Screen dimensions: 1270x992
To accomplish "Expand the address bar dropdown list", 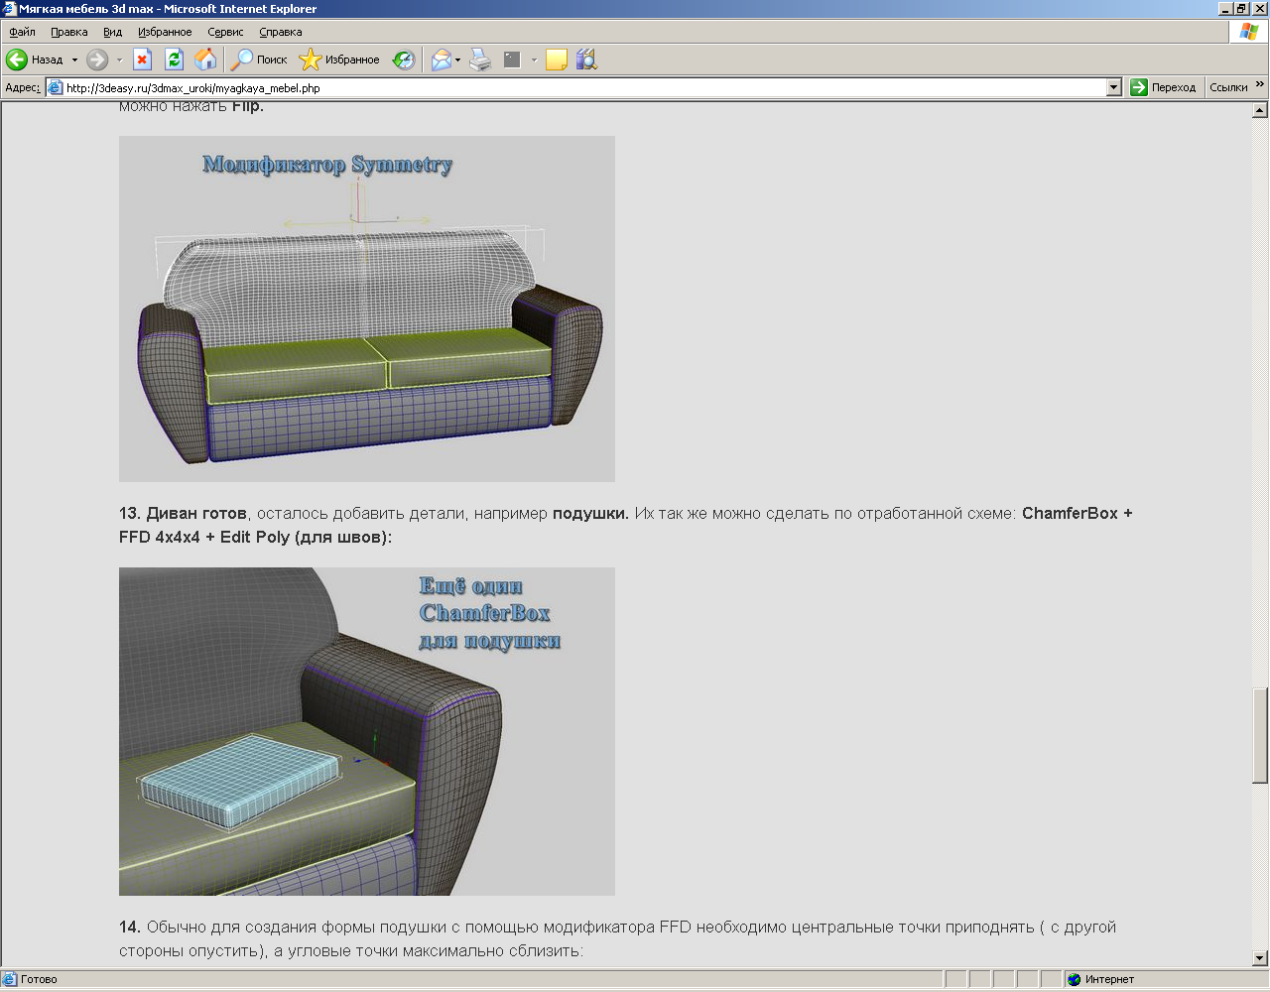I will (x=1113, y=87).
